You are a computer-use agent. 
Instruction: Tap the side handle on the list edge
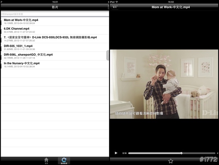pos(108,56)
